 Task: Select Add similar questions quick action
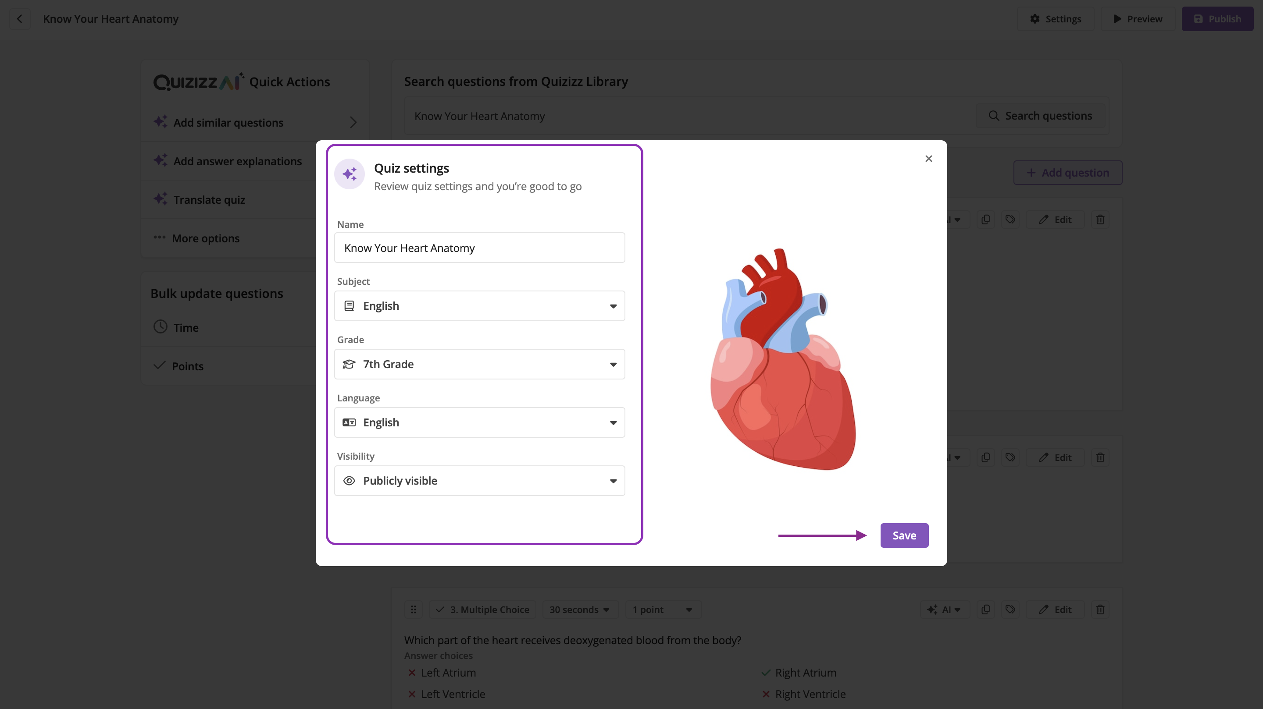tap(255, 122)
